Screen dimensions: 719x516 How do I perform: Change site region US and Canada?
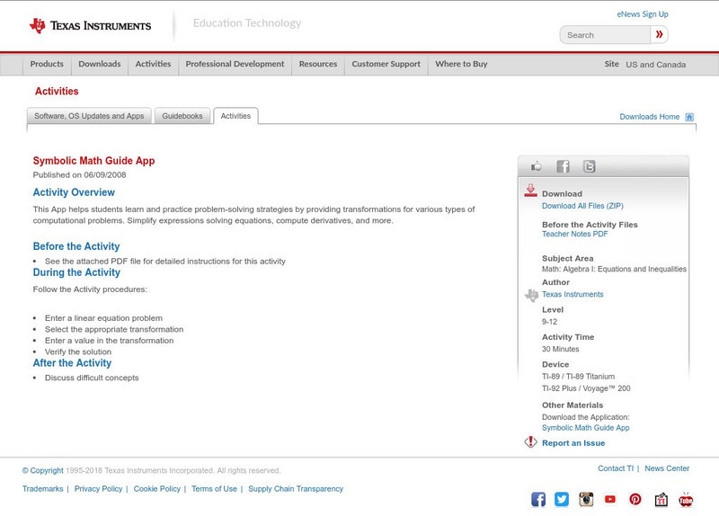[656, 65]
